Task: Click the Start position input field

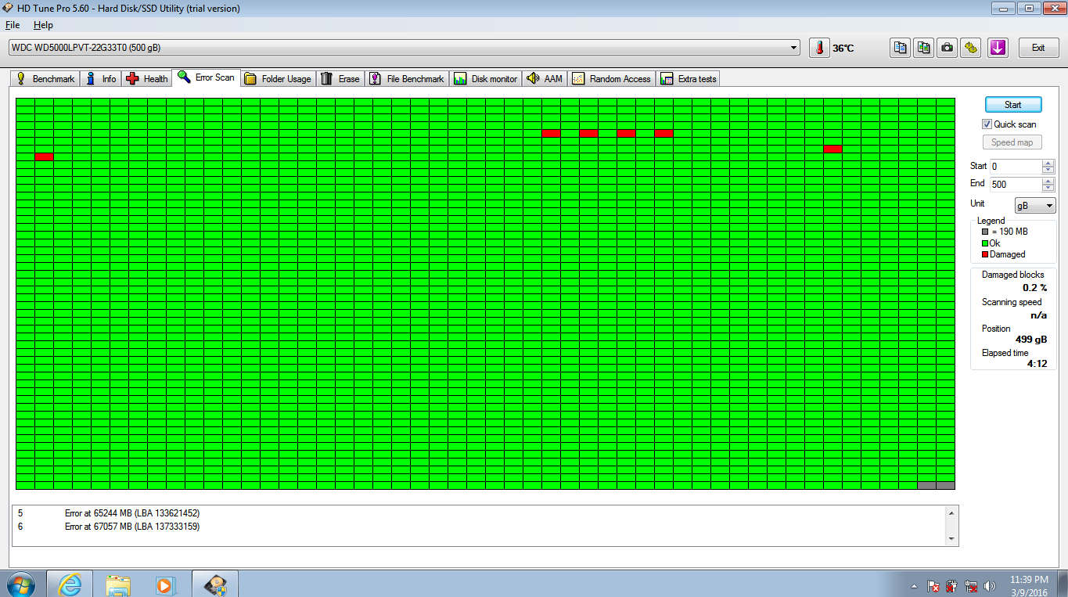Action: (1016, 166)
